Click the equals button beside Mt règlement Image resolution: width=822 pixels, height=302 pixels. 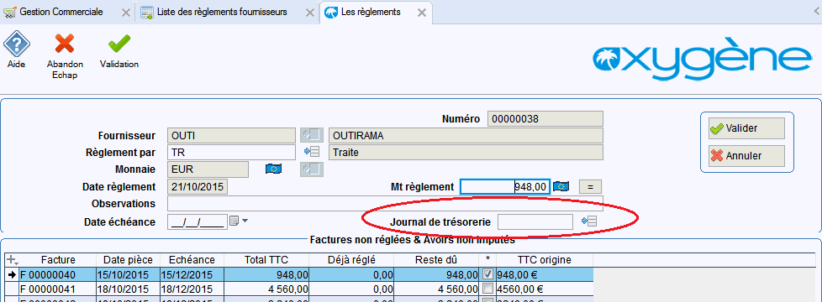[x=590, y=187]
